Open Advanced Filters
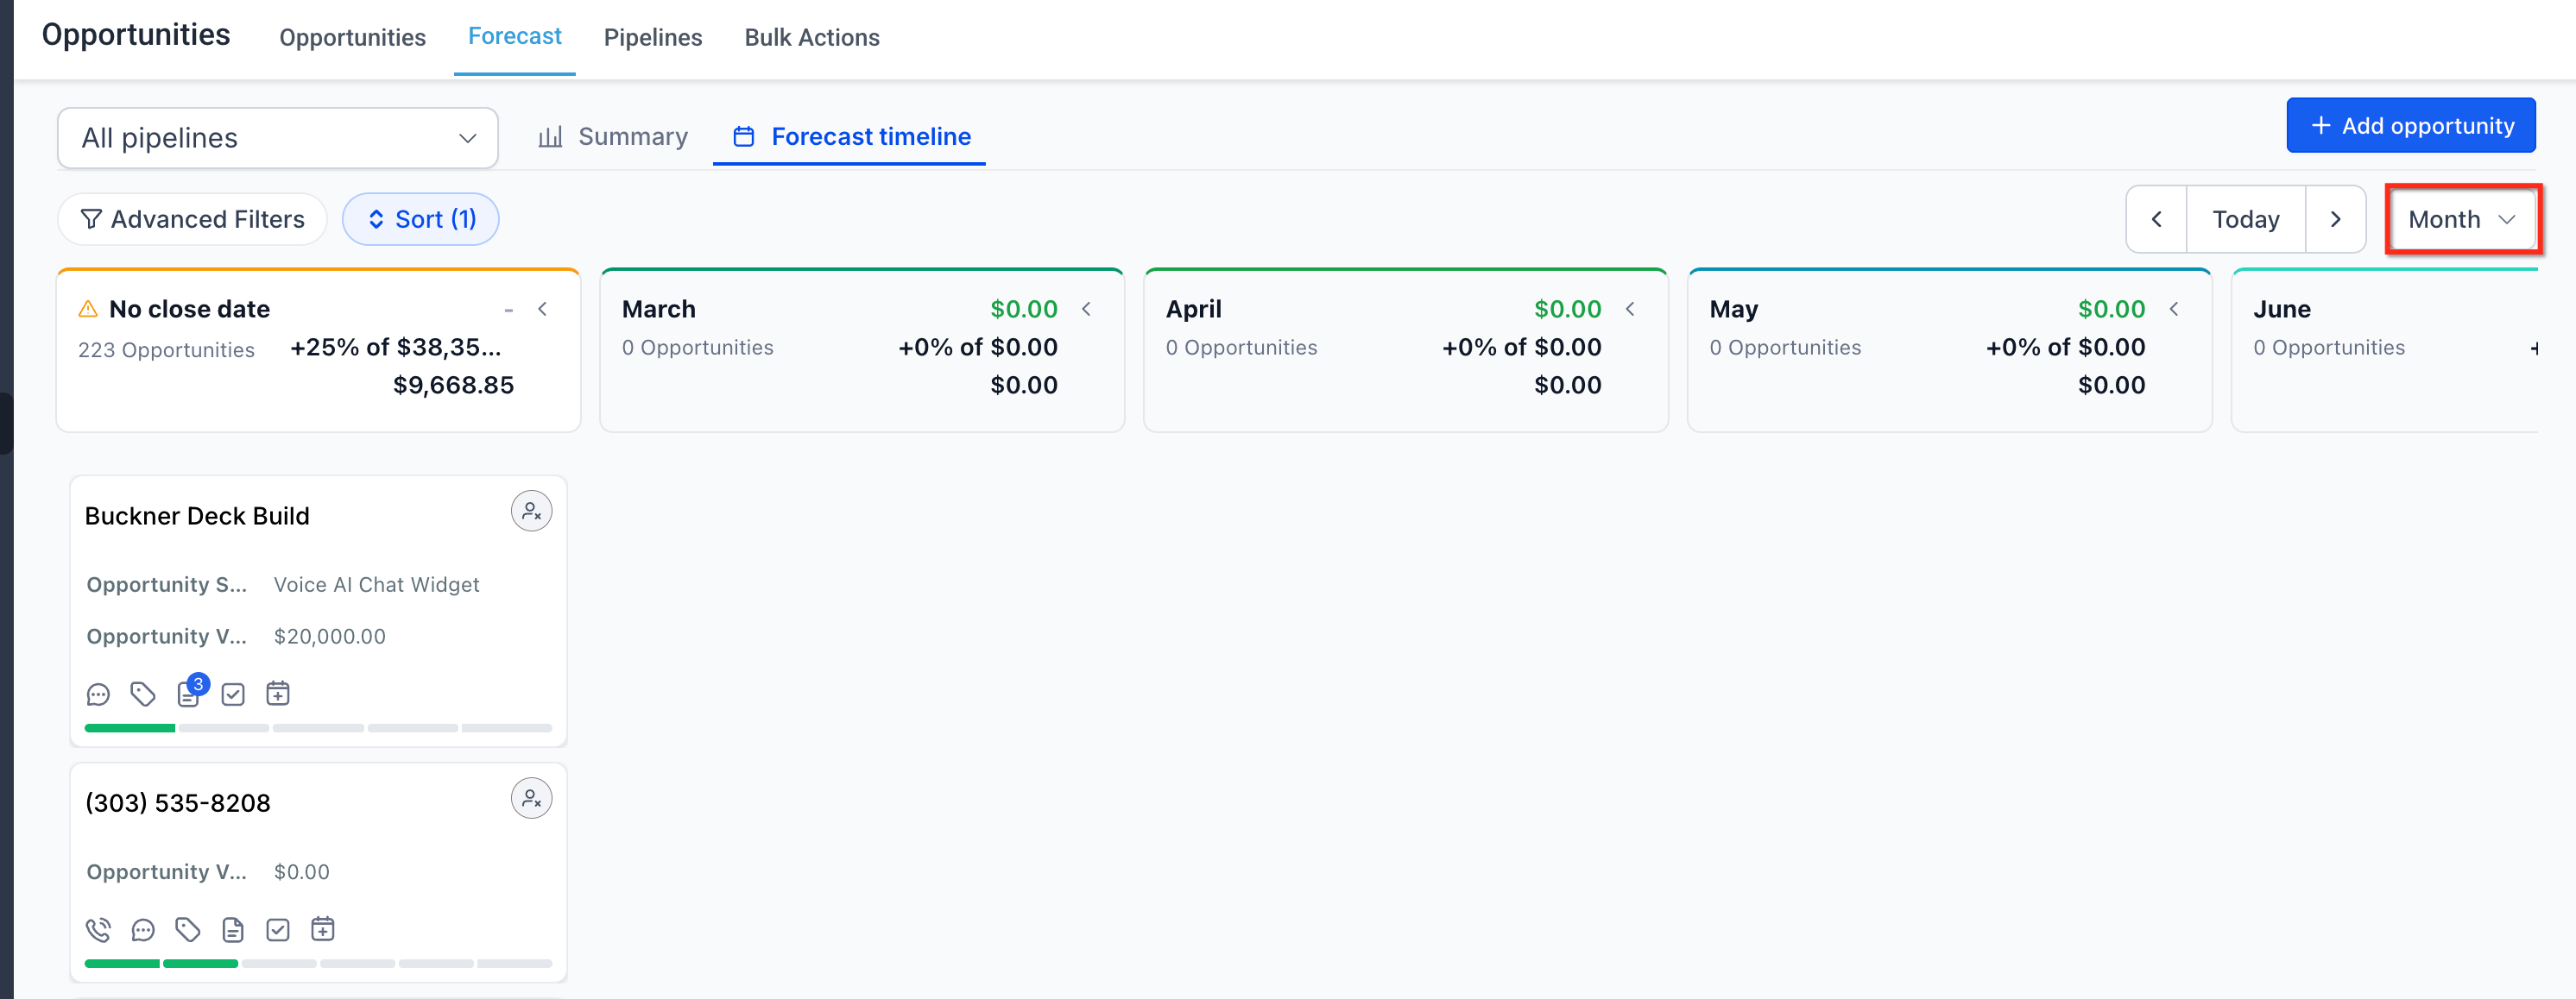 193,219
